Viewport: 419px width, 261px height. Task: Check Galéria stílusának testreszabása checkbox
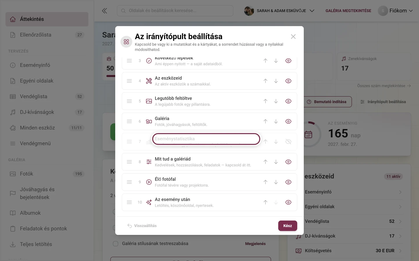[116, 244]
